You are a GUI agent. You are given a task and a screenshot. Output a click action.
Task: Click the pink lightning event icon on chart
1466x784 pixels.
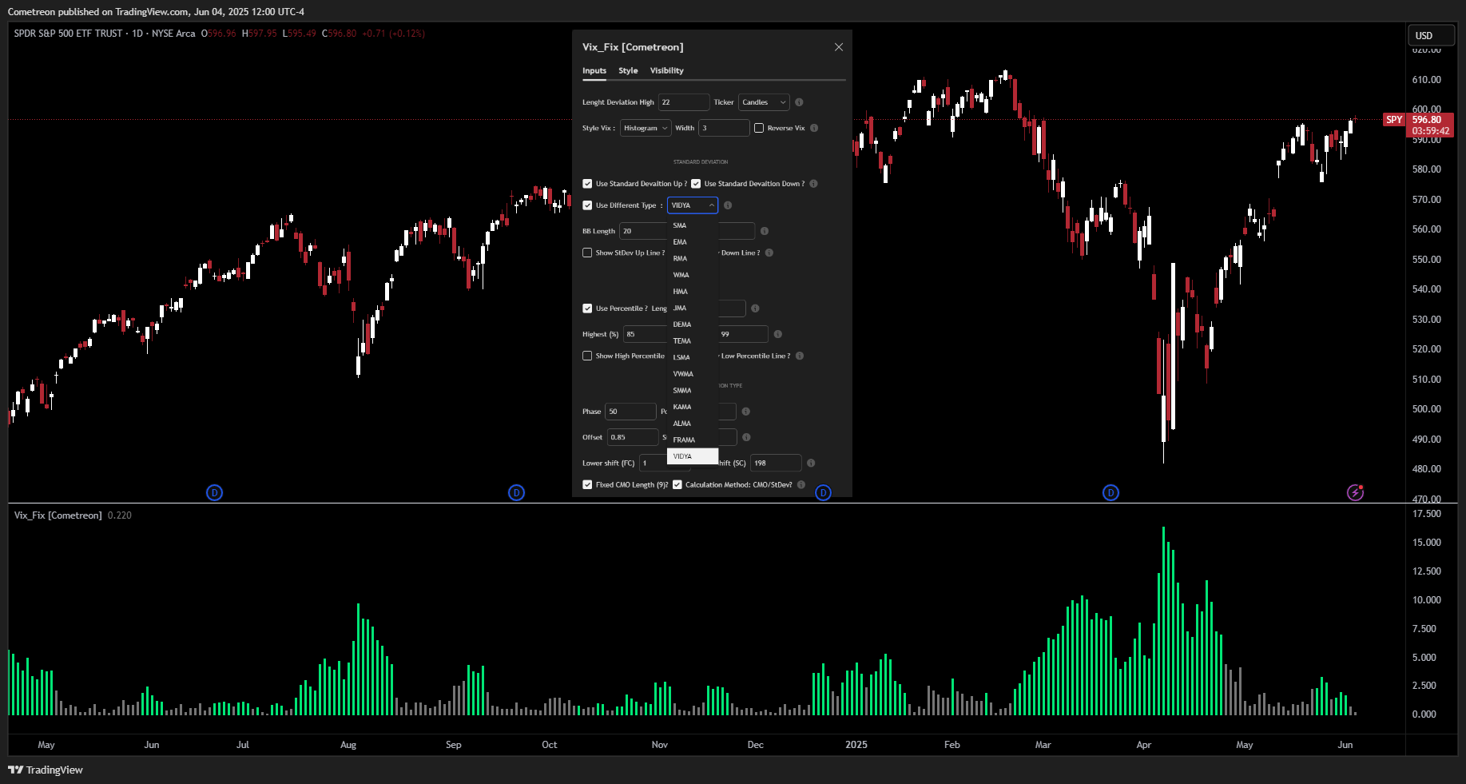tap(1355, 492)
